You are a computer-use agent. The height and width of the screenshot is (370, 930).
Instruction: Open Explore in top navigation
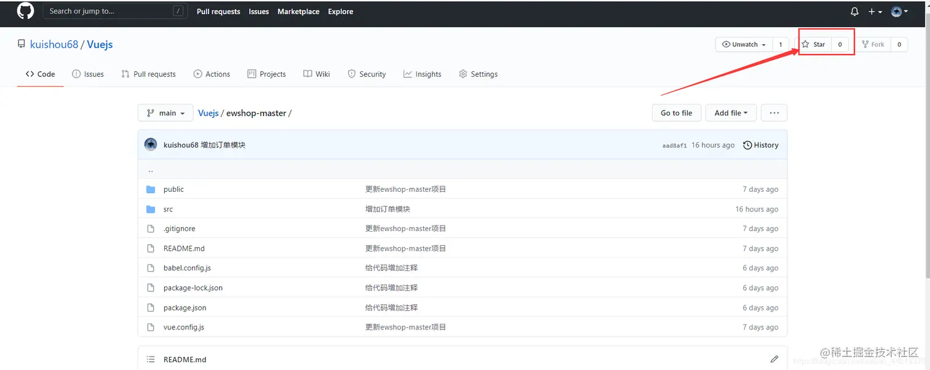click(341, 12)
